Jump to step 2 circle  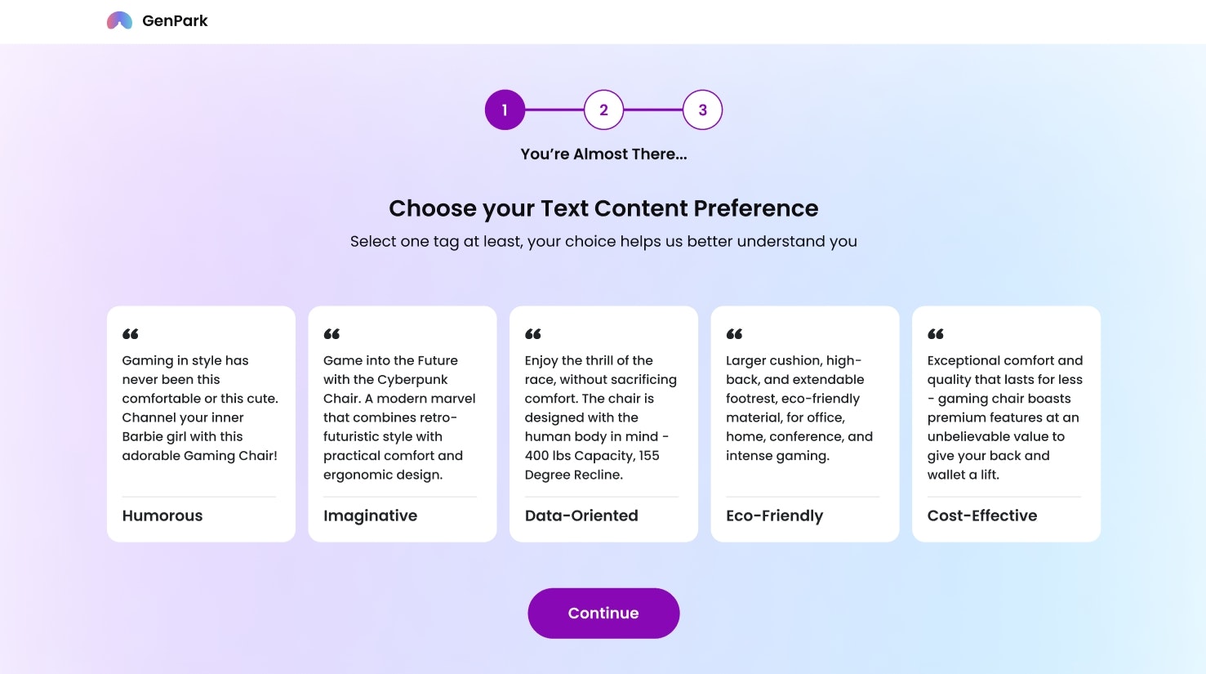pos(603,109)
